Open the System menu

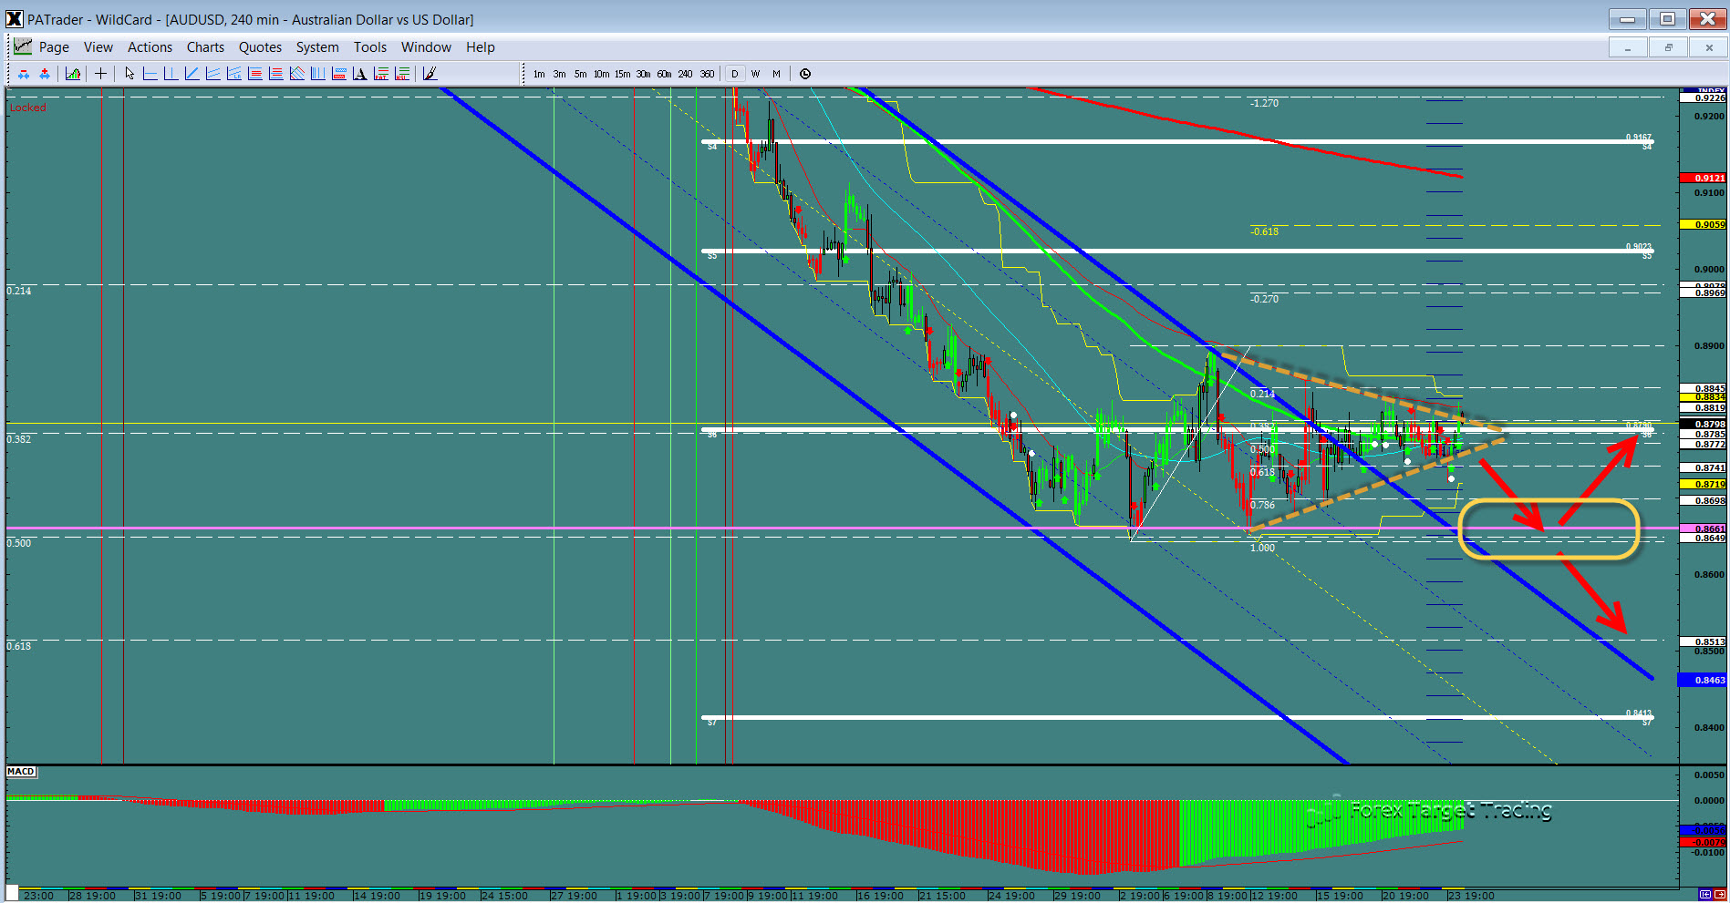click(x=317, y=47)
